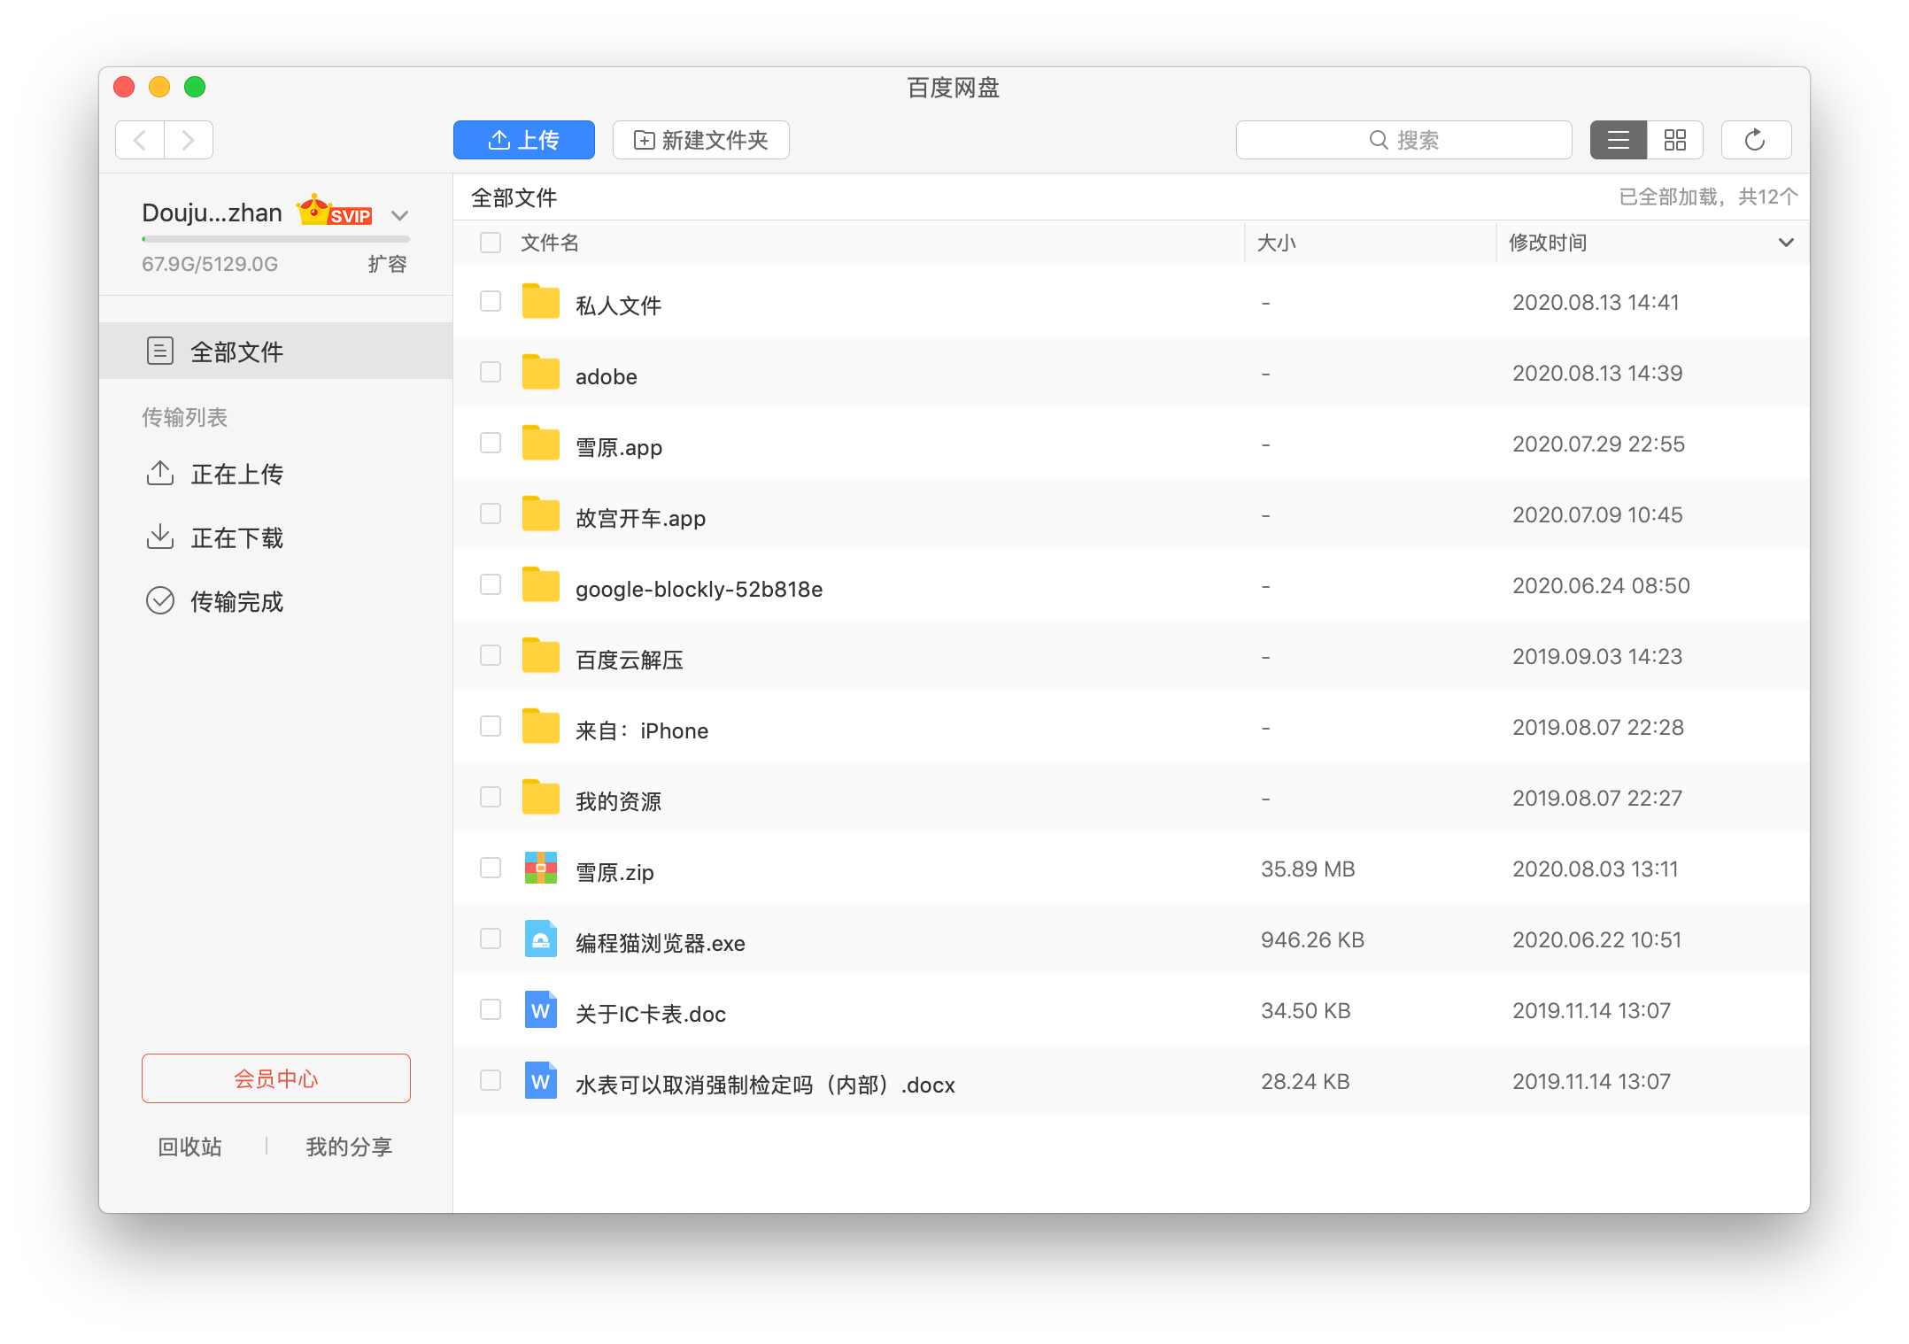Sort by 大小 column header

(1276, 243)
